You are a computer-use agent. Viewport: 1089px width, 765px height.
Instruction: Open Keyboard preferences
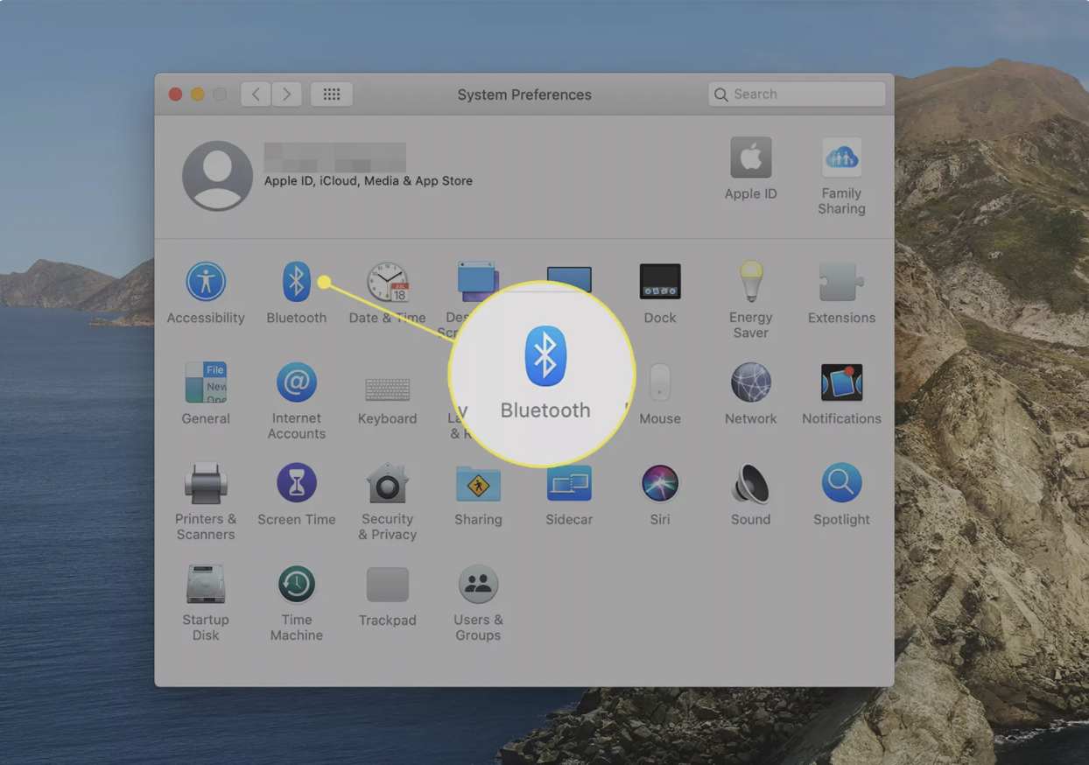tap(387, 390)
